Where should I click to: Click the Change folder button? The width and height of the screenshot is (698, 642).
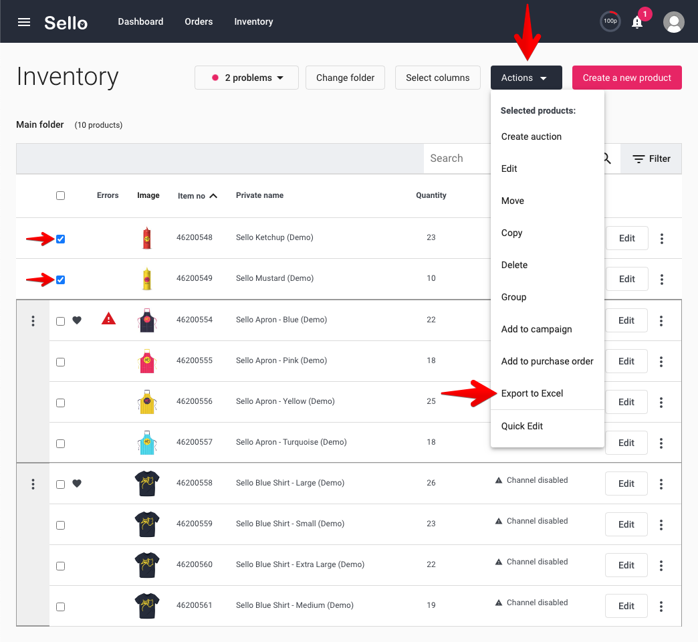pos(345,78)
